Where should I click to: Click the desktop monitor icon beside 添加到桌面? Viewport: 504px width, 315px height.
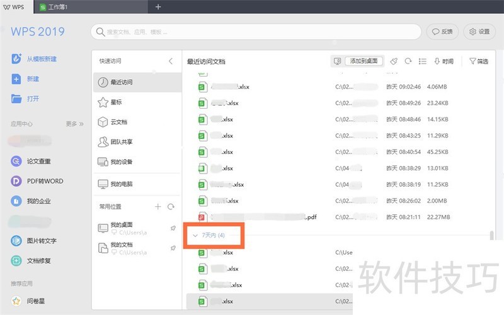point(337,61)
